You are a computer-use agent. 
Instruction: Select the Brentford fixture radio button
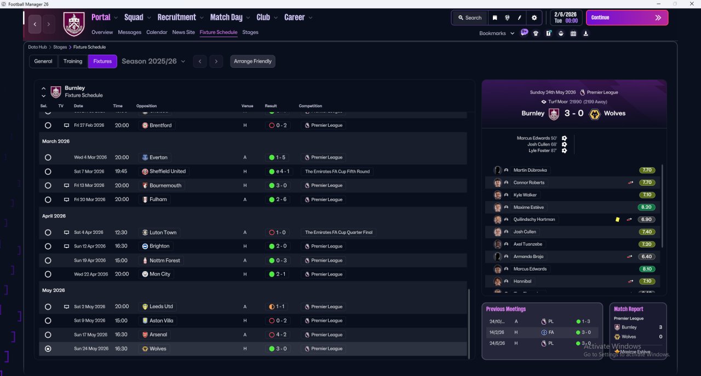pyautogui.click(x=48, y=125)
